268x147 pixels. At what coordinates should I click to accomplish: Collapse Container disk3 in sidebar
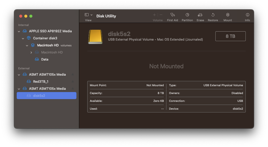pyautogui.click(x=23, y=38)
